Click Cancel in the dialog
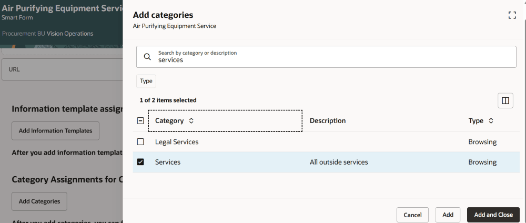Image resolution: width=526 pixels, height=223 pixels. tap(412, 215)
